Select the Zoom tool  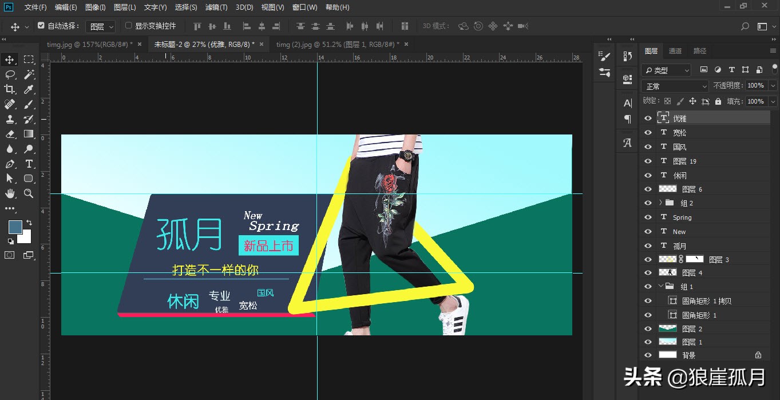click(29, 193)
